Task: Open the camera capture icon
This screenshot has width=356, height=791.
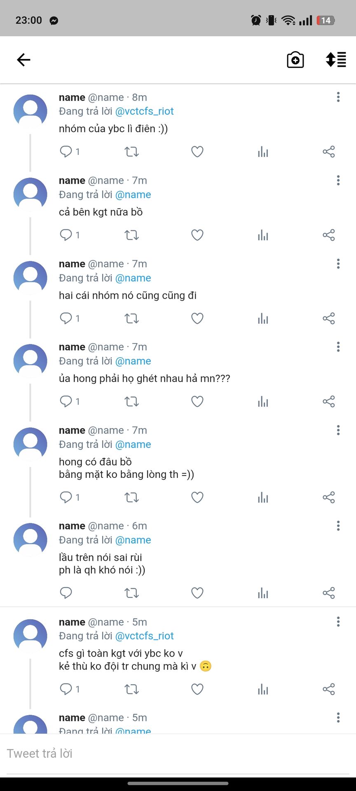Action: pos(295,60)
